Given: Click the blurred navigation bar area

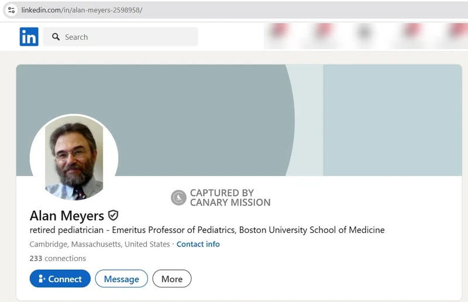Looking at the screenshot, I should [366, 36].
